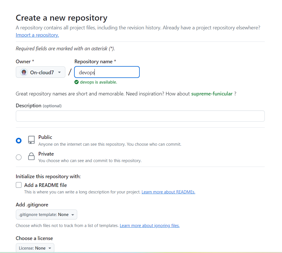Click the Import a repository link
This screenshot has width=282, height=253.
37,35
